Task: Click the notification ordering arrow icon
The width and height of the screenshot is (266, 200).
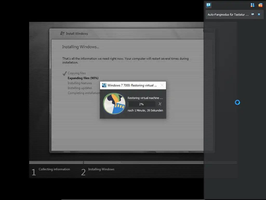Action: click(252, 5)
